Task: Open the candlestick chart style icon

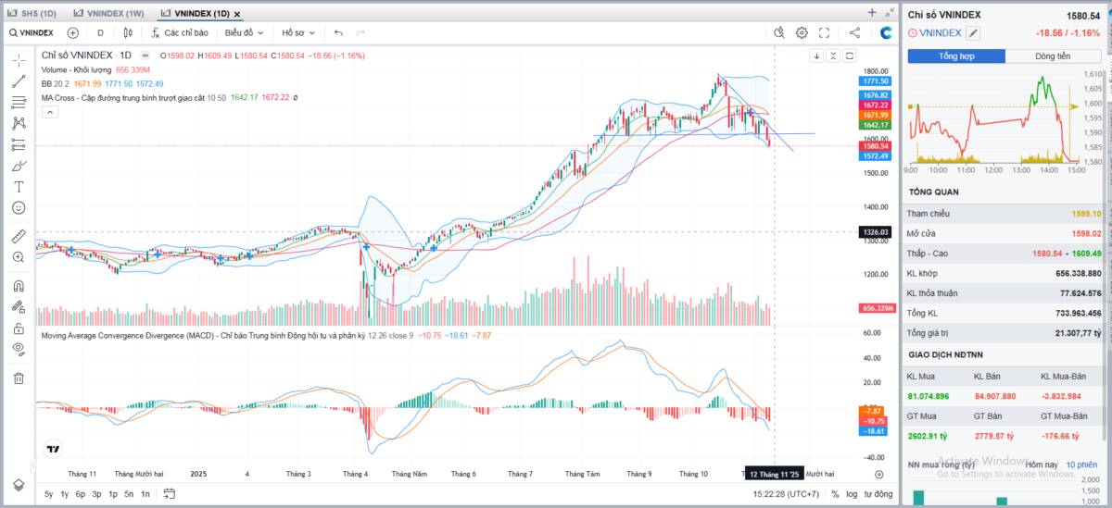Action: 128,32
